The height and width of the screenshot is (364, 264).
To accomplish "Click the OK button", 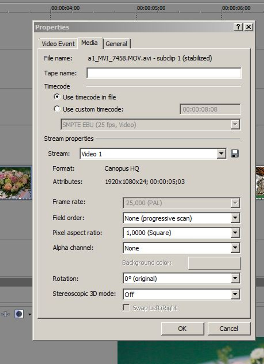I will (x=182, y=328).
